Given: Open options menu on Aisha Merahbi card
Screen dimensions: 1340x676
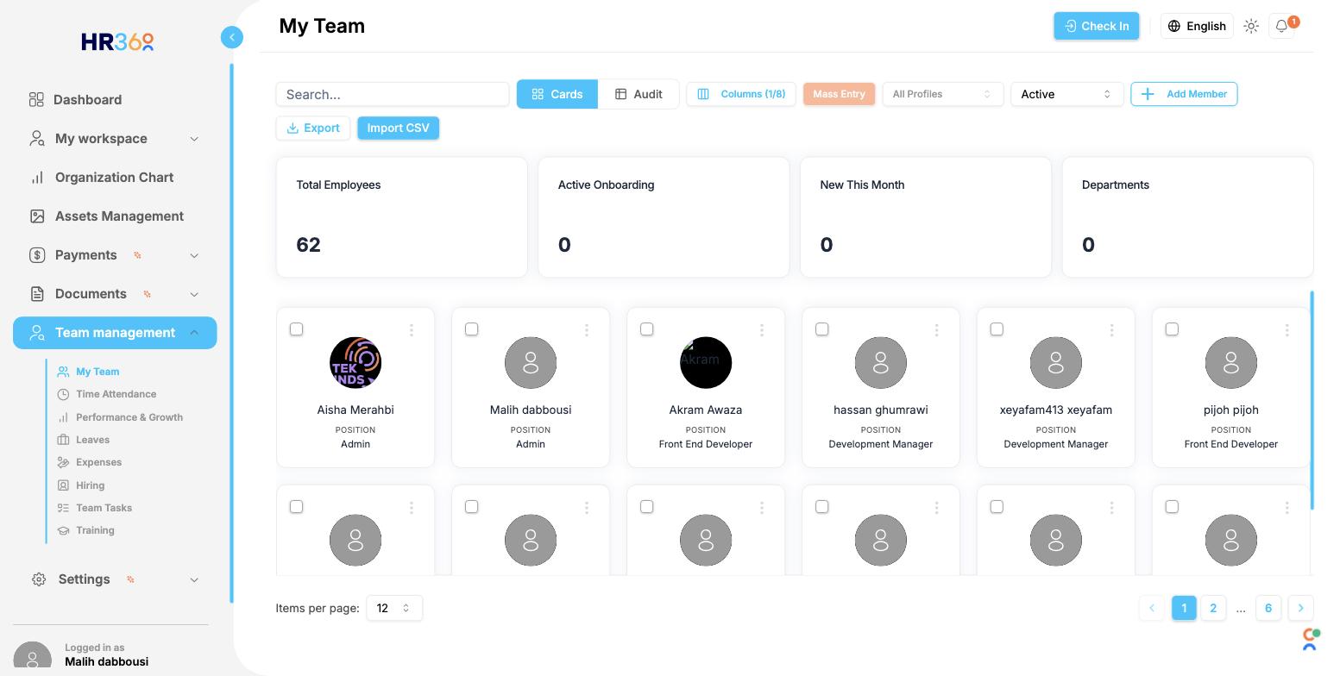Looking at the screenshot, I should click(412, 330).
